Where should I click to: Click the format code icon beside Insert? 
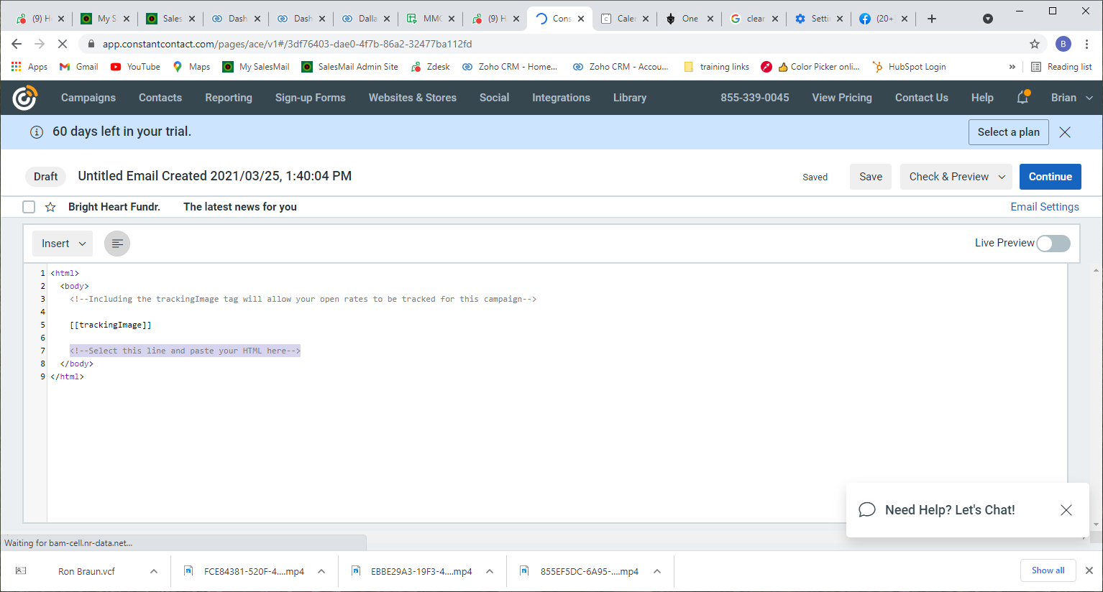(x=117, y=244)
